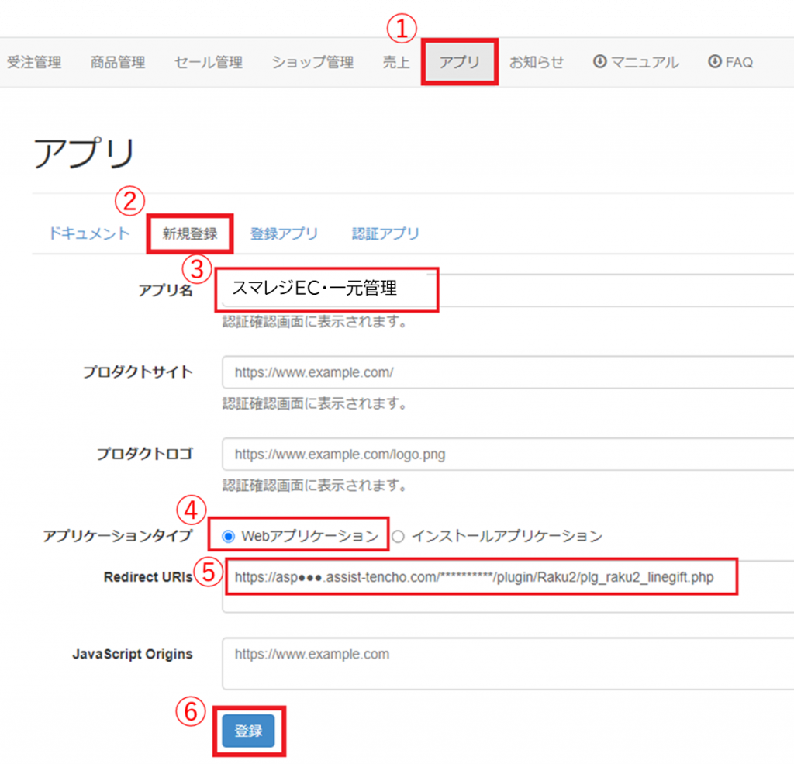Select the Webアプリケーション radio button
The height and width of the screenshot is (764, 794).
[x=229, y=536]
